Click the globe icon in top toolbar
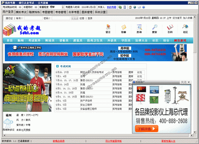Viewport: 199px width, 144px height. (135, 7)
